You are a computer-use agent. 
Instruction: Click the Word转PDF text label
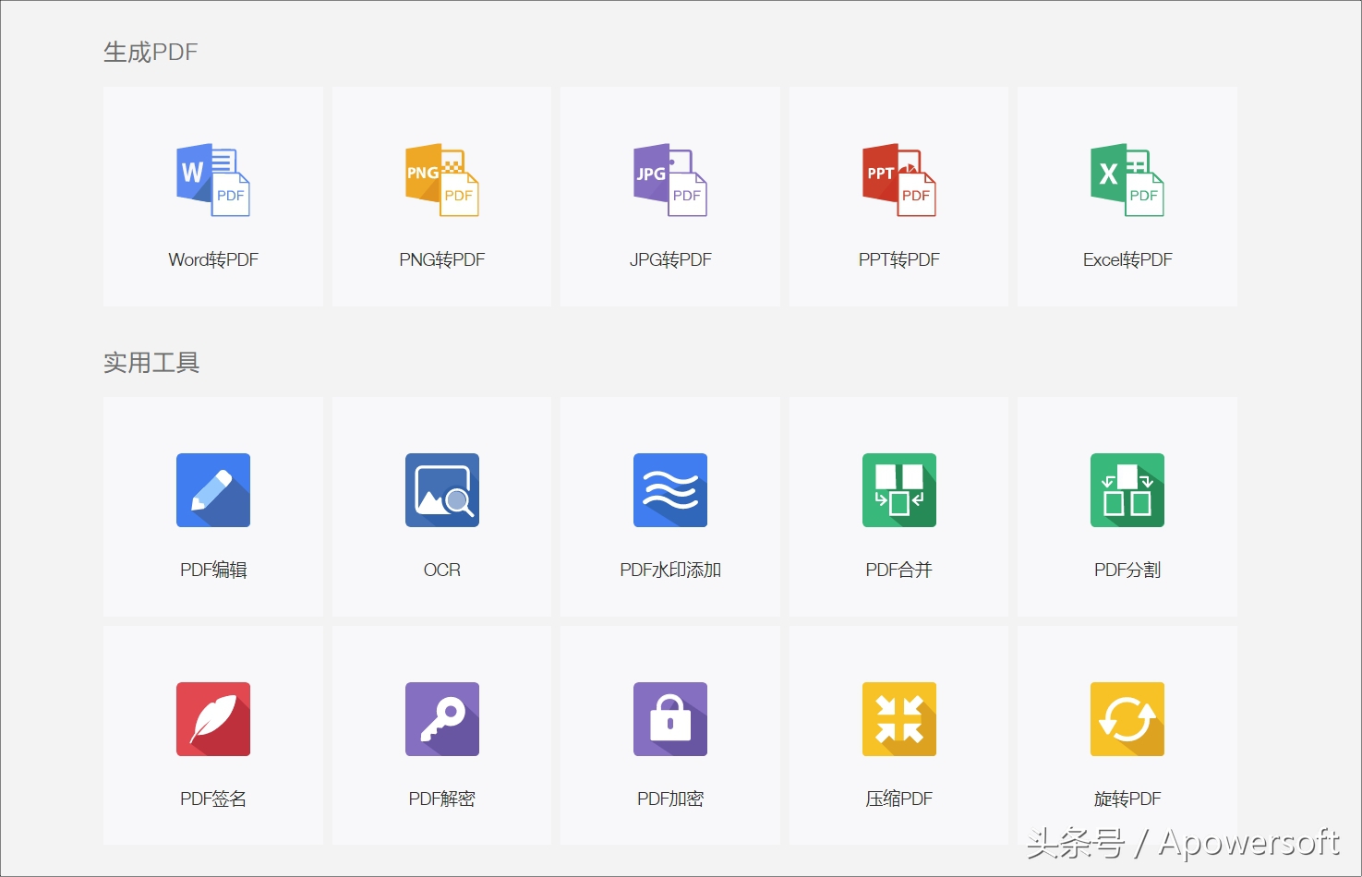pyautogui.click(x=213, y=259)
